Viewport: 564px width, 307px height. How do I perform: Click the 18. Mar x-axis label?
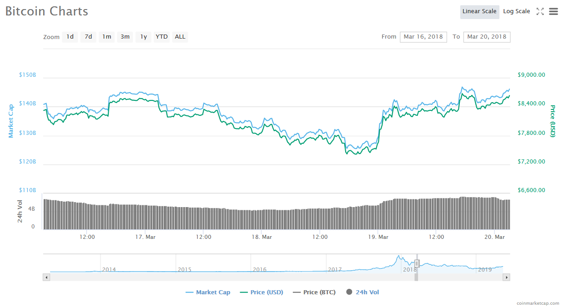click(x=262, y=237)
